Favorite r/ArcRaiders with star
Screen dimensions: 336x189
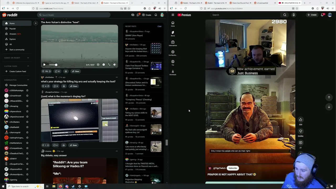coord(27,122)
